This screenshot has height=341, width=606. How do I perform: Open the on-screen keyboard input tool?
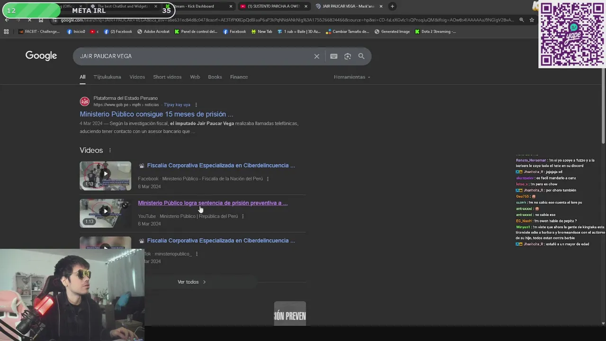[x=334, y=56]
